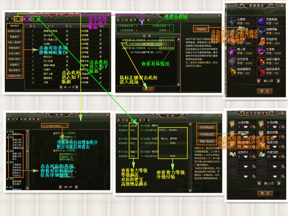Image resolution: width=288 pixels, height=216 pixels.
Task: Open 荣誉商店 button in honor panel
Action: (x=201, y=29)
